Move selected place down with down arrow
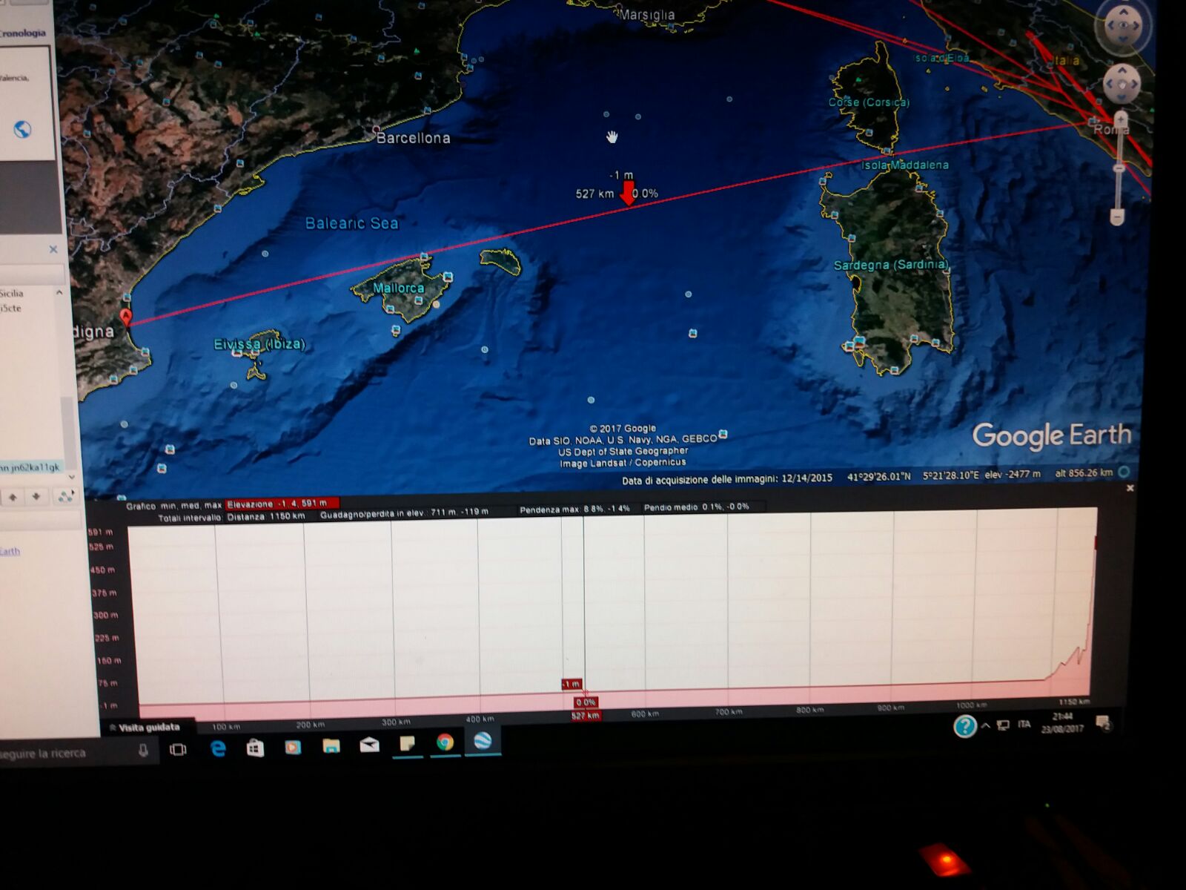The image size is (1186, 890). point(36,496)
